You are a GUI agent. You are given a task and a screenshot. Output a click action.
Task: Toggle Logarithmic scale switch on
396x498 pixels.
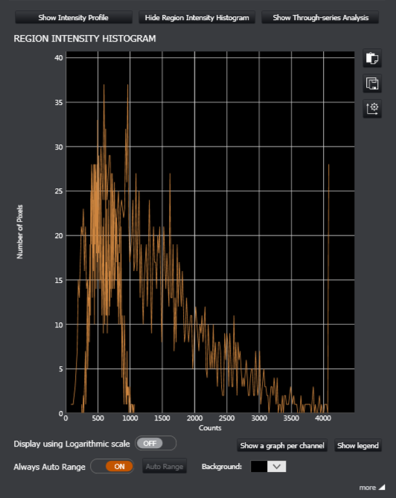[156, 443]
